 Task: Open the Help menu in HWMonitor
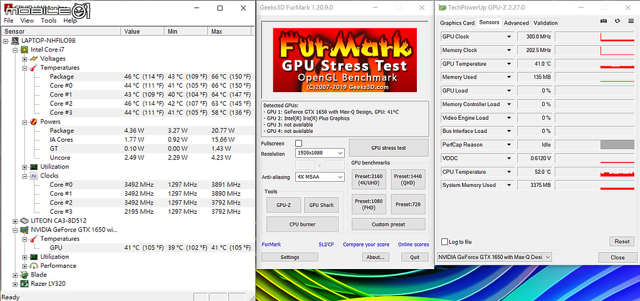coord(70,21)
